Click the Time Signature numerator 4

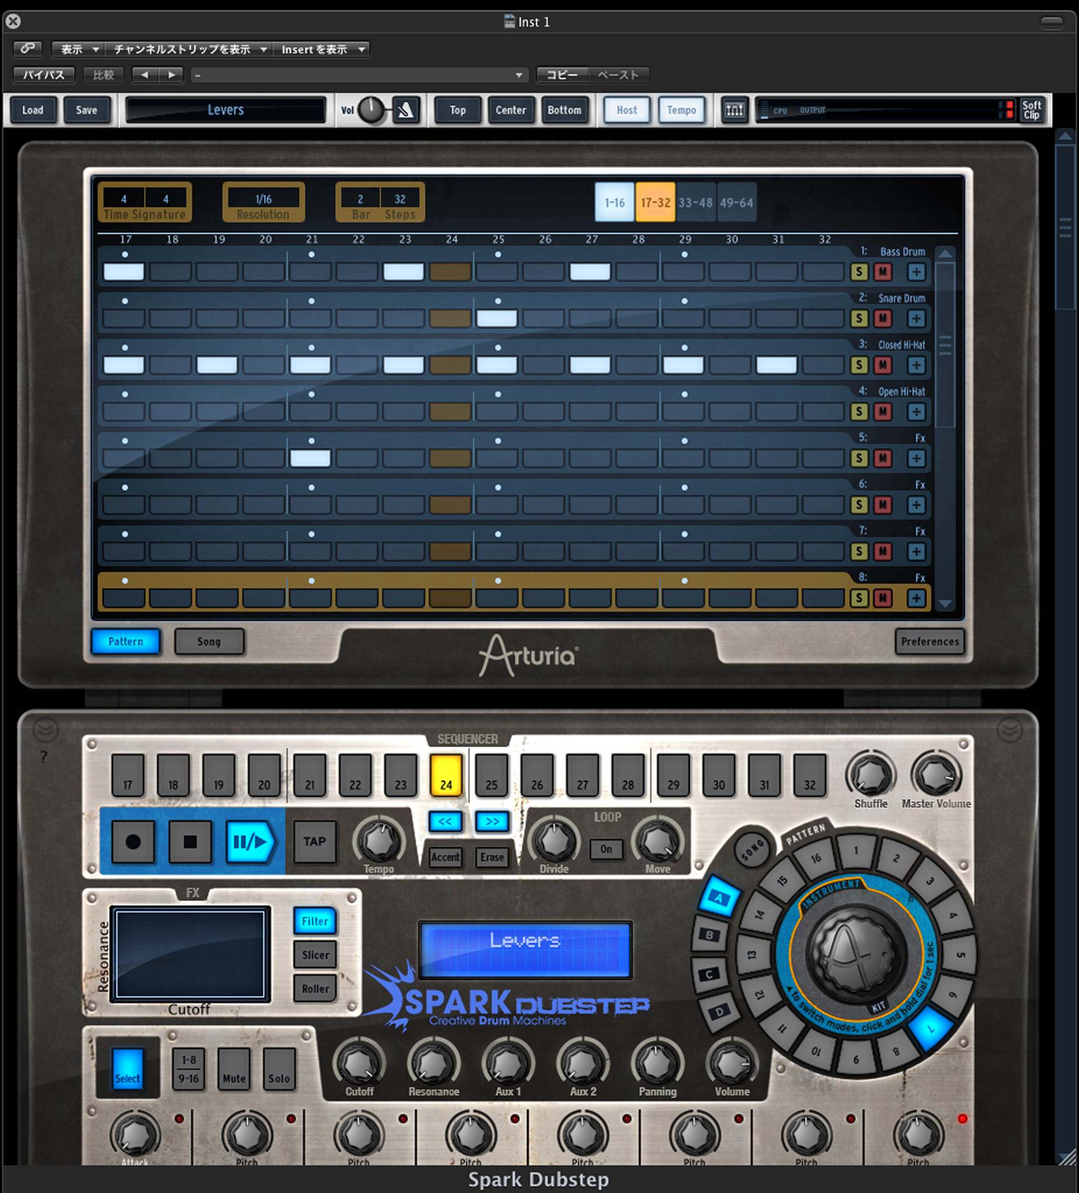124,199
